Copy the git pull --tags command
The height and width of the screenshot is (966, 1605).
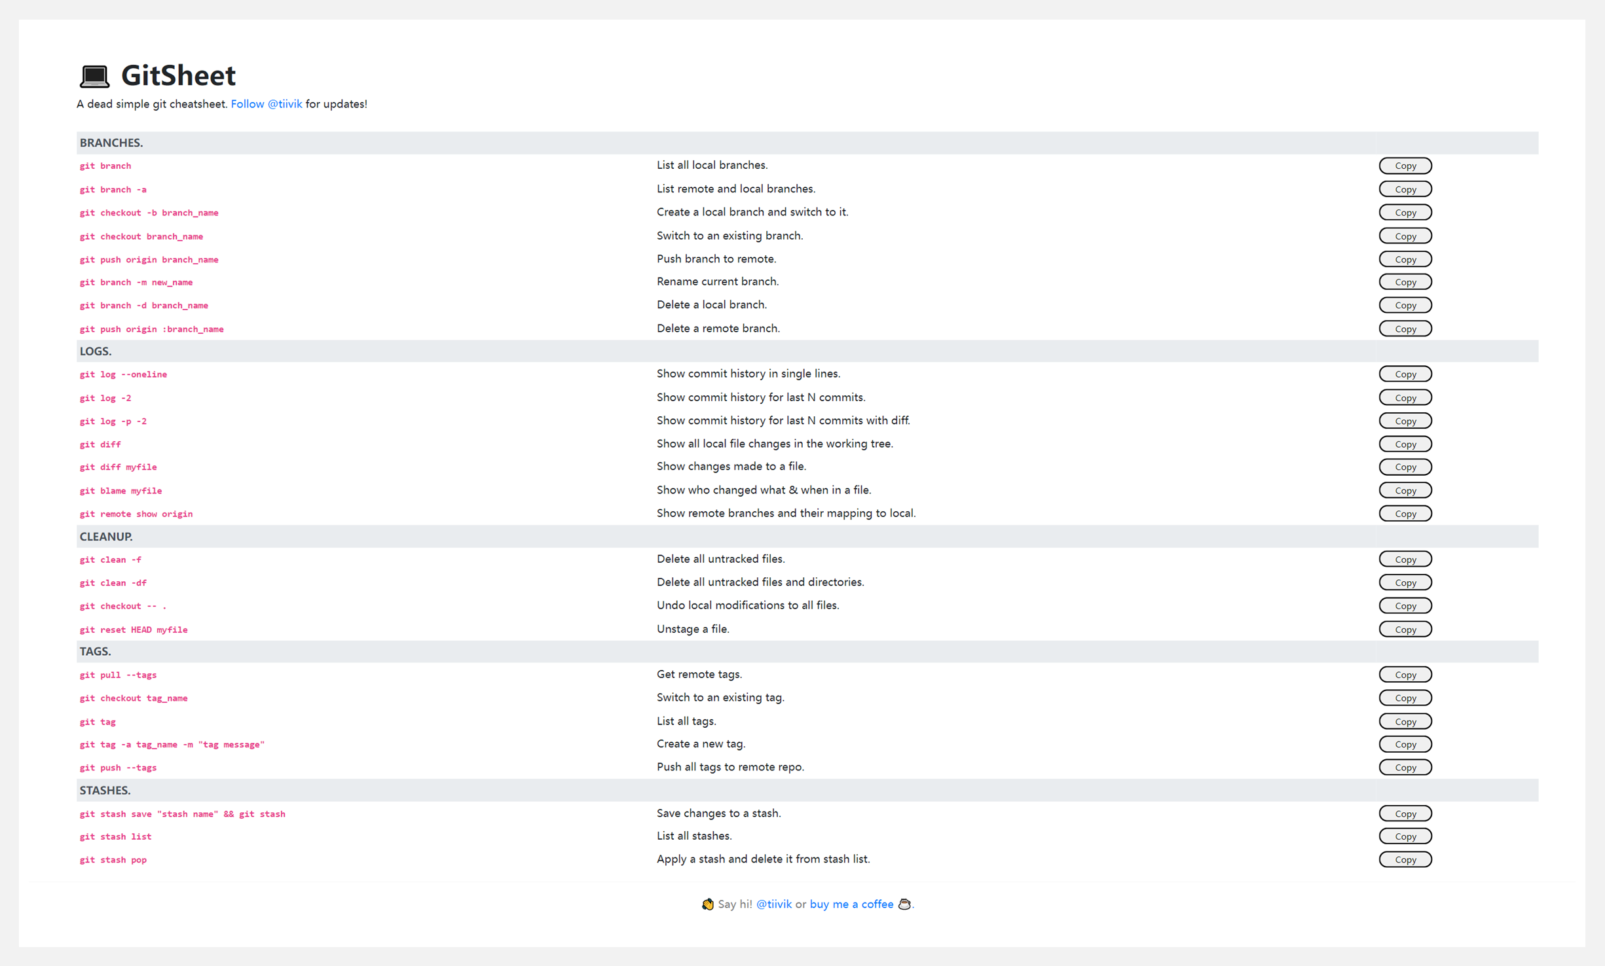tap(1405, 675)
